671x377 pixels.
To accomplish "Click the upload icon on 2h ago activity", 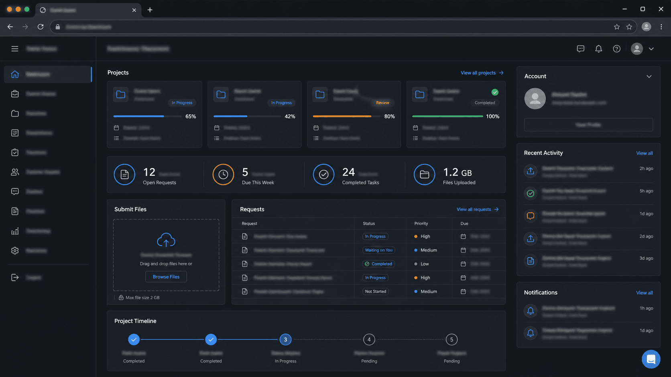I will 530,171.
